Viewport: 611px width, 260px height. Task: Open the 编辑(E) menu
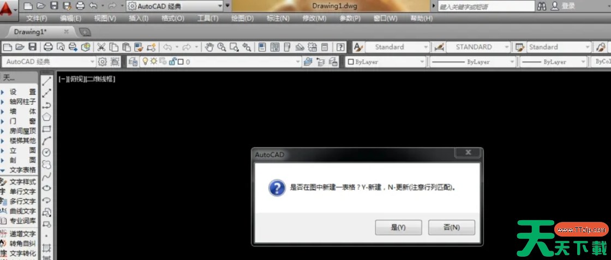(x=70, y=19)
